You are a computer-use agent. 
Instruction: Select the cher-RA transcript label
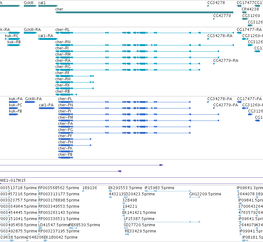pos(63,61)
